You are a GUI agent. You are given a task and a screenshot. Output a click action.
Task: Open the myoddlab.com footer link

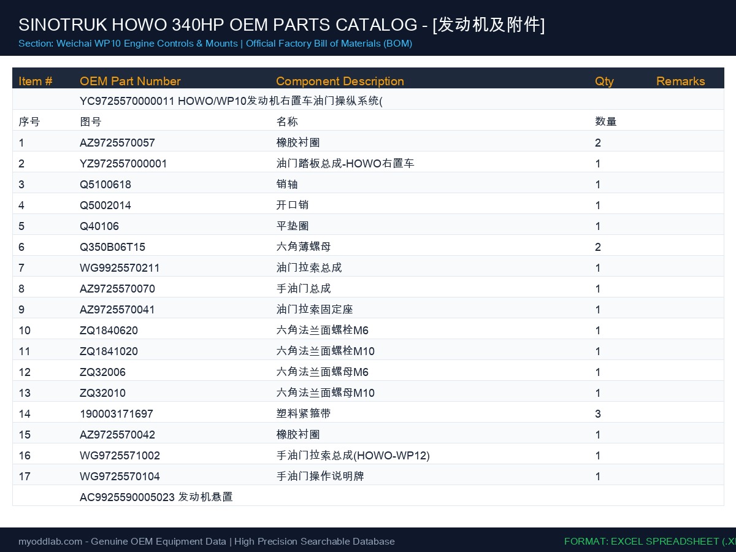click(50, 542)
